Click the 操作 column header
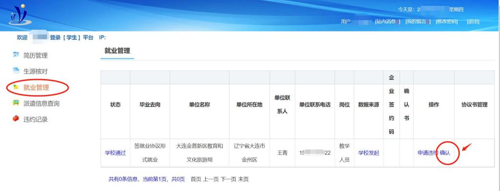The width and height of the screenshot is (500, 191). coord(434,105)
